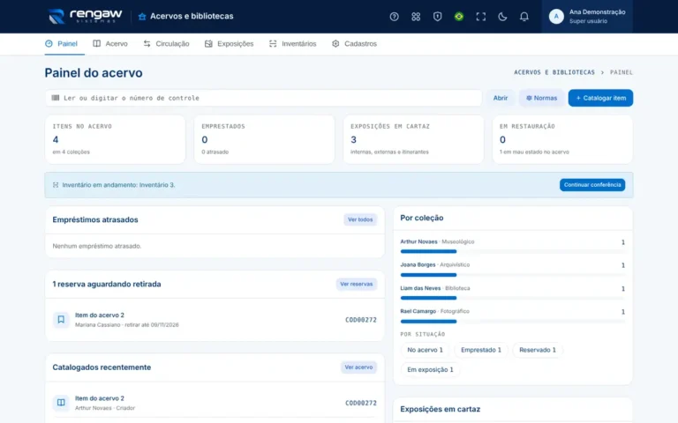
Task: Switch to the Exposições tab
Action: pos(230,43)
